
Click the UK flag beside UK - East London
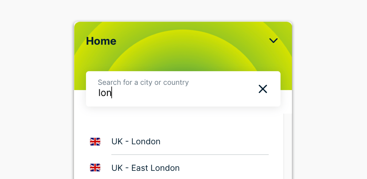[95, 168]
